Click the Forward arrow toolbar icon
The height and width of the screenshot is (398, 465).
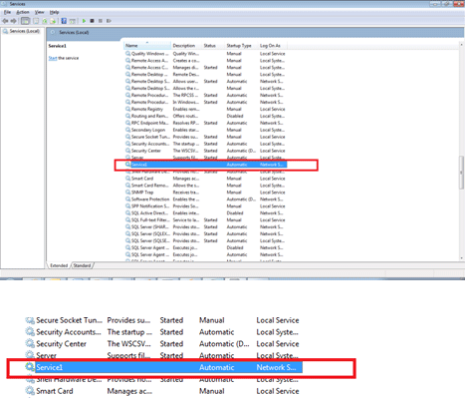[x=13, y=21]
